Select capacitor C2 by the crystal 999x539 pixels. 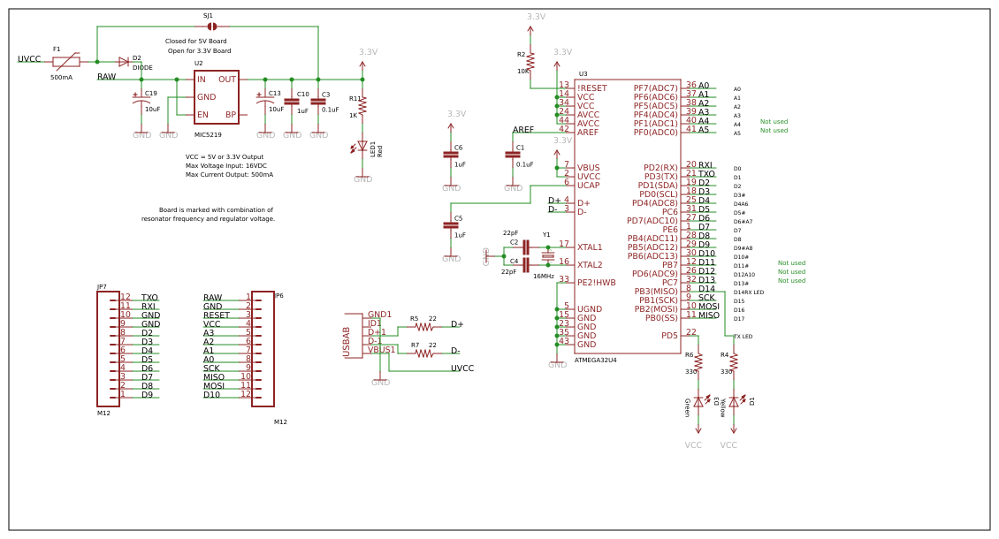click(x=526, y=247)
